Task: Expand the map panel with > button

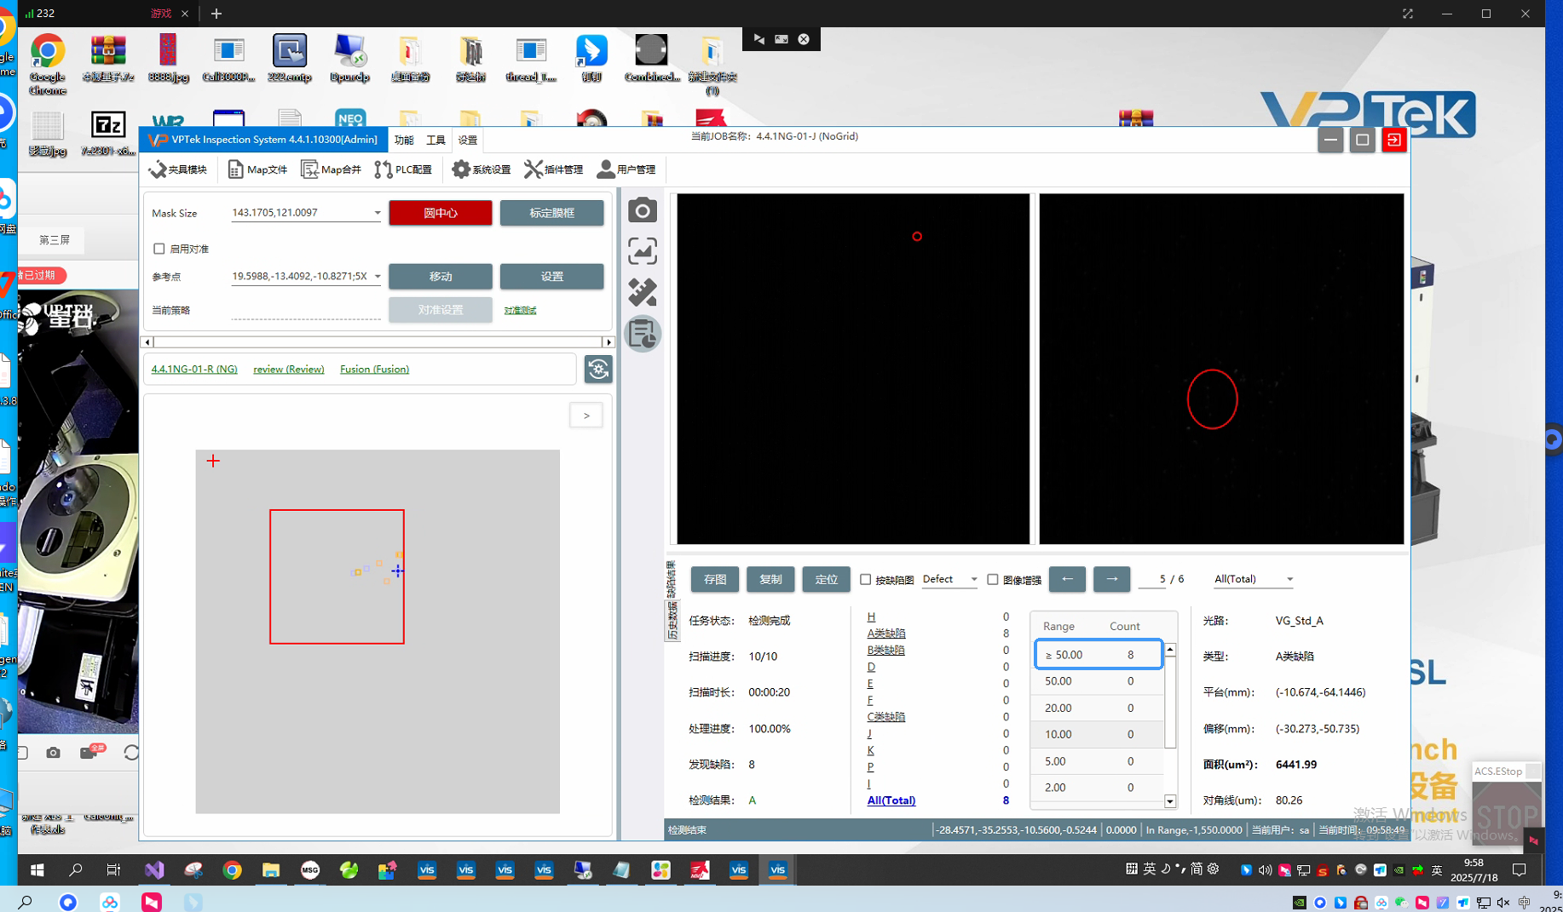Action: pos(586,416)
